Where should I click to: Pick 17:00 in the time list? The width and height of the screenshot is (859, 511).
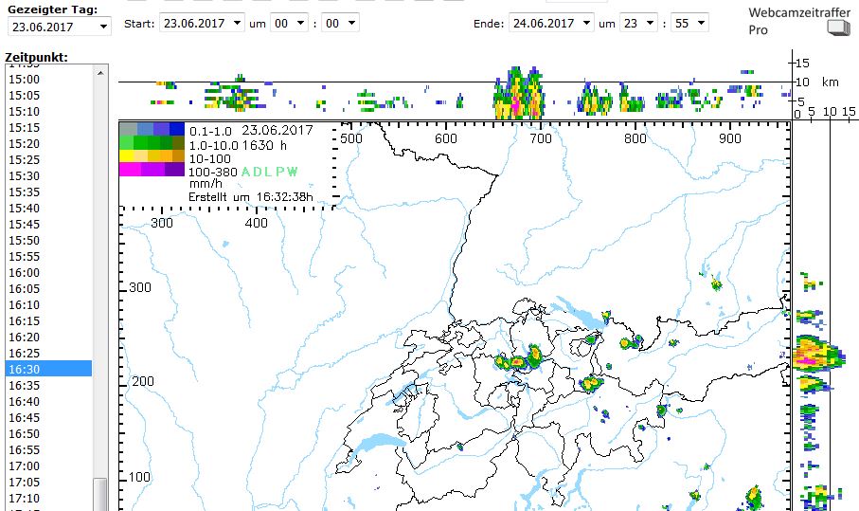click(x=47, y=466)
